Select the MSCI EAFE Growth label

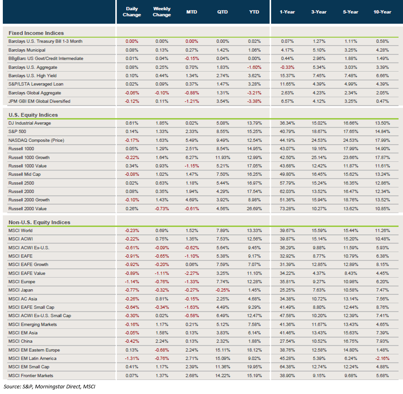click(28, 265)
